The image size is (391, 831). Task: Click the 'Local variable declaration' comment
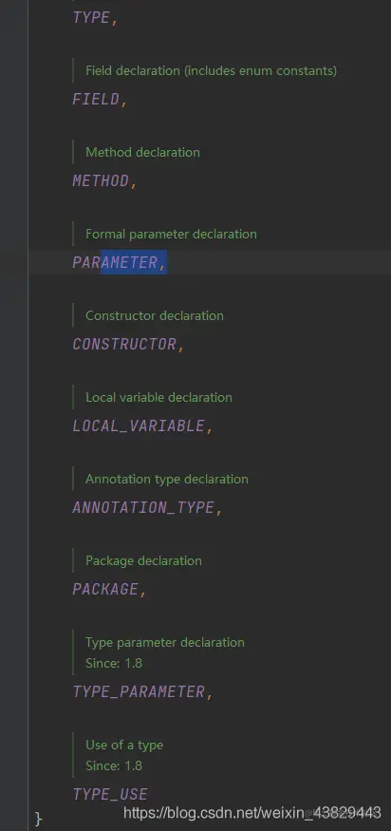[158, 397]
